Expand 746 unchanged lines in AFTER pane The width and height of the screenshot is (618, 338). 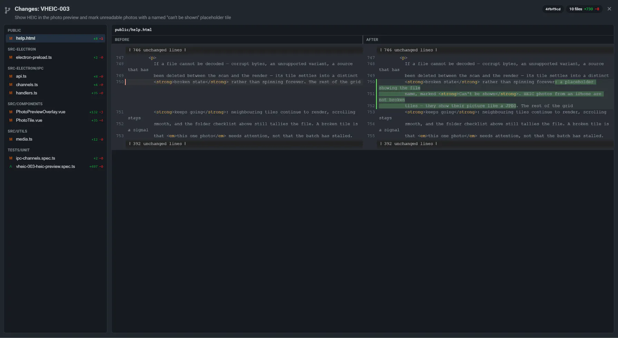pyautogui.click(x=408, y=50)
